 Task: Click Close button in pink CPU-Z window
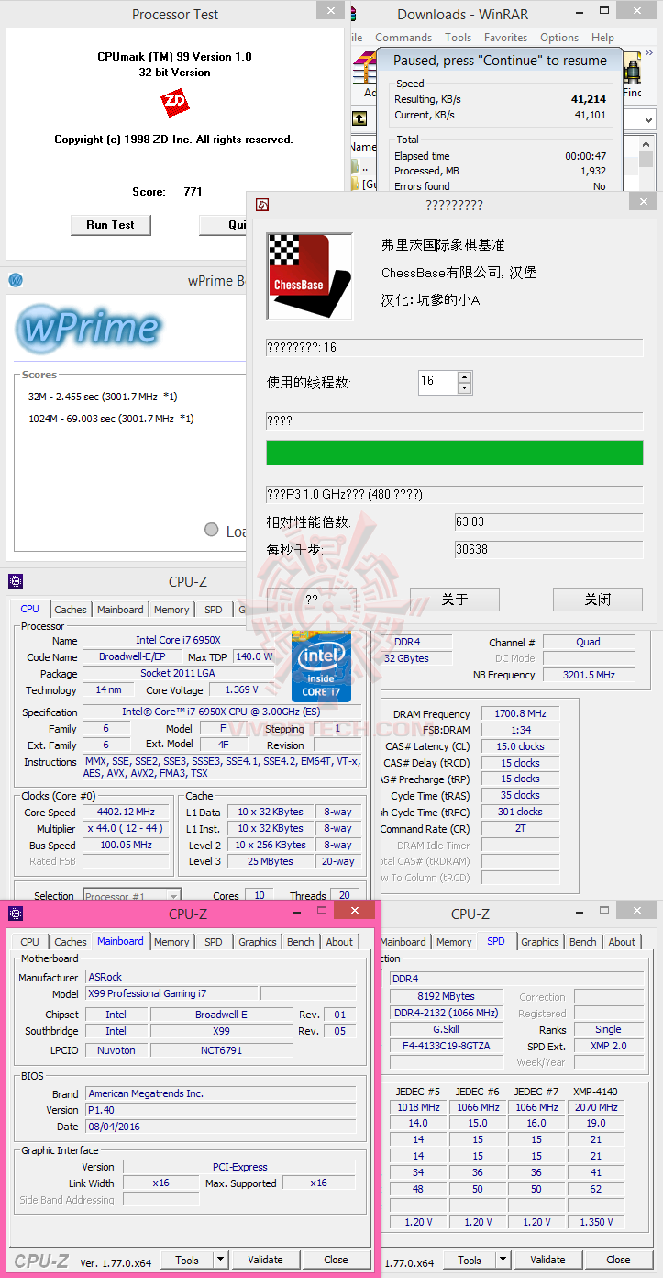pyautogui.click(x=336, y=1260)
